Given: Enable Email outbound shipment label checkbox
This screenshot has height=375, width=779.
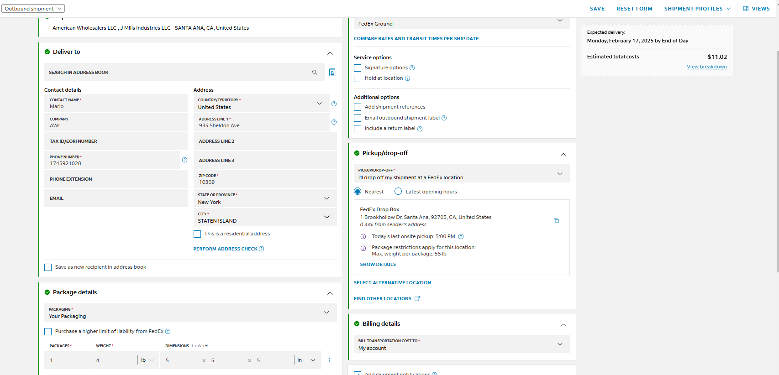Looking at the screenshot, I should tap(358, 118).
